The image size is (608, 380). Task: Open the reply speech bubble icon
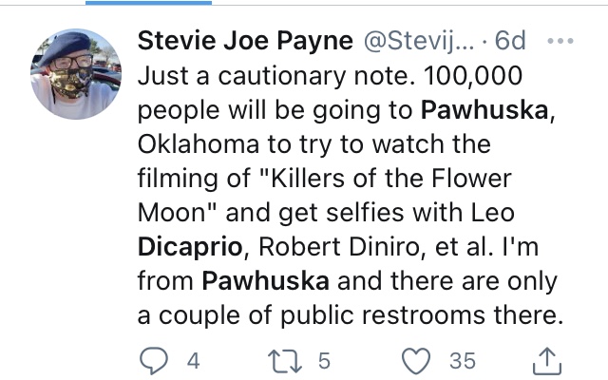(x=154, y=361)
